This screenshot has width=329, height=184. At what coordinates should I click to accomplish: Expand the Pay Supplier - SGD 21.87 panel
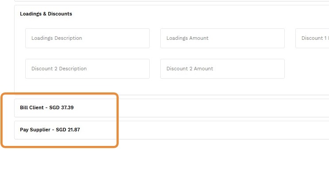[x=50, y=130]
